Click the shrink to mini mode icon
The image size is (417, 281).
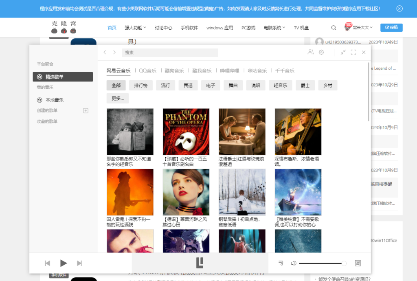(x=343, y=53)
